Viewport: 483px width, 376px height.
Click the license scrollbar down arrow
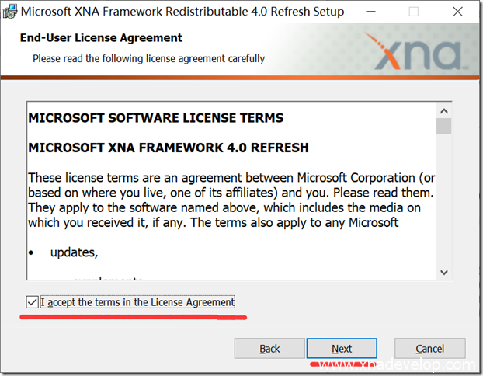(443, 272)
